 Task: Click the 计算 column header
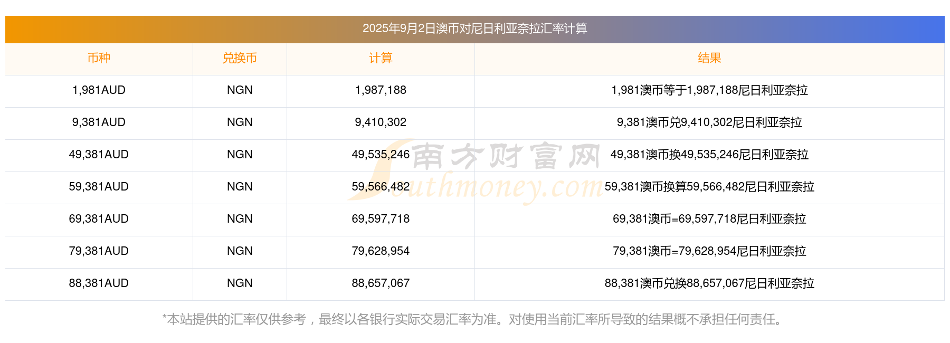[381, 58]
